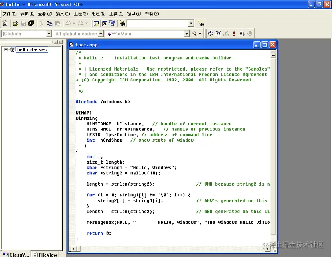This screenshot has width=332, height=257.
Task: Click the #include <windows.h> line
Action: [103, 102]
